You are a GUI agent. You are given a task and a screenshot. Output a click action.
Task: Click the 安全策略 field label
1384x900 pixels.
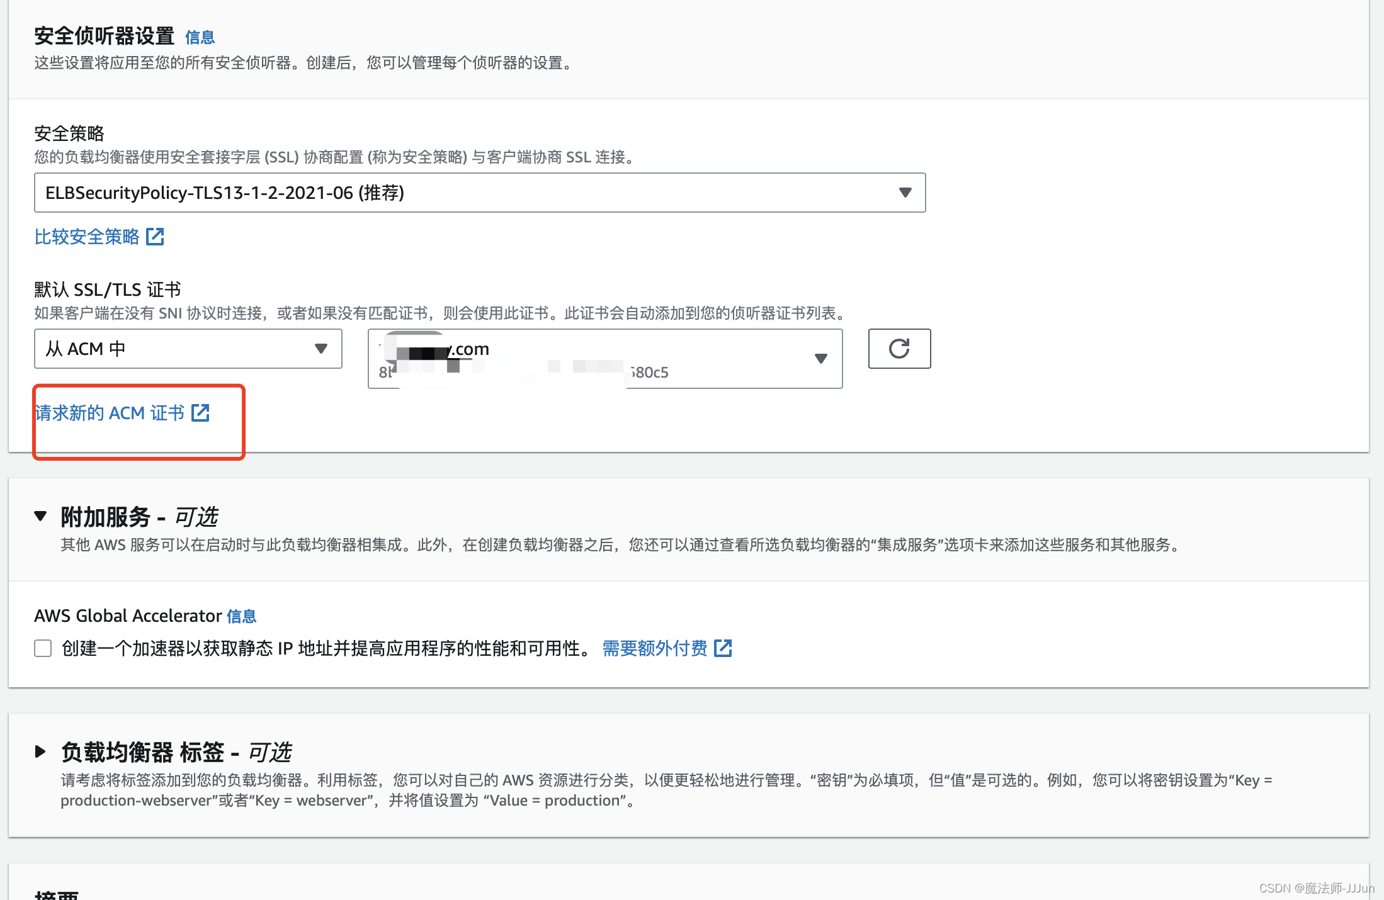pos(69,133)
